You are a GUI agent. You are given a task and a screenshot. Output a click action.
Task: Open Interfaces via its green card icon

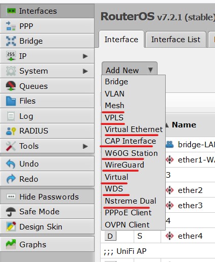coord(11,11)
